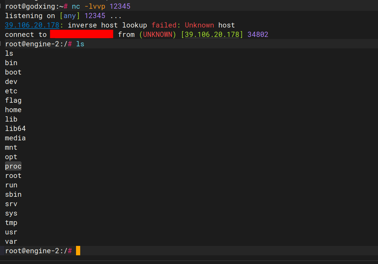The width and height of the screenshot is (378, 264).
Task: Select the tmp directory entry
Action: [11, 223]
